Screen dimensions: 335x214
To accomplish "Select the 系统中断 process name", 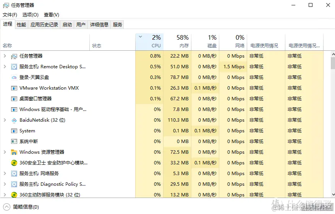I will click(x=29, y=141).
